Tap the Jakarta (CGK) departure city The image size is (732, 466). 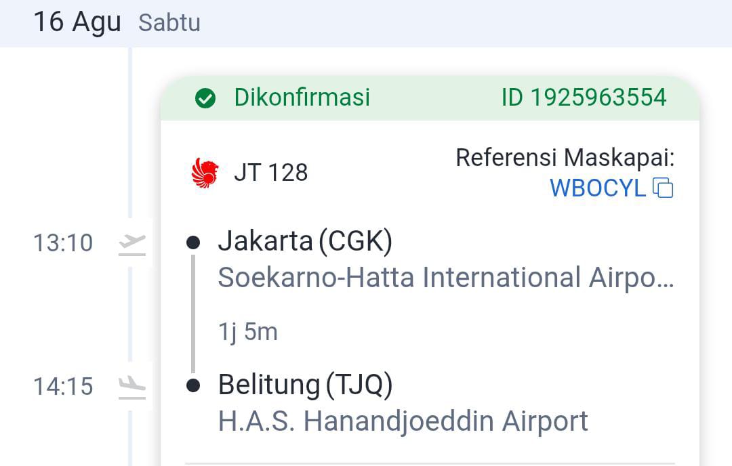(305, 241)
